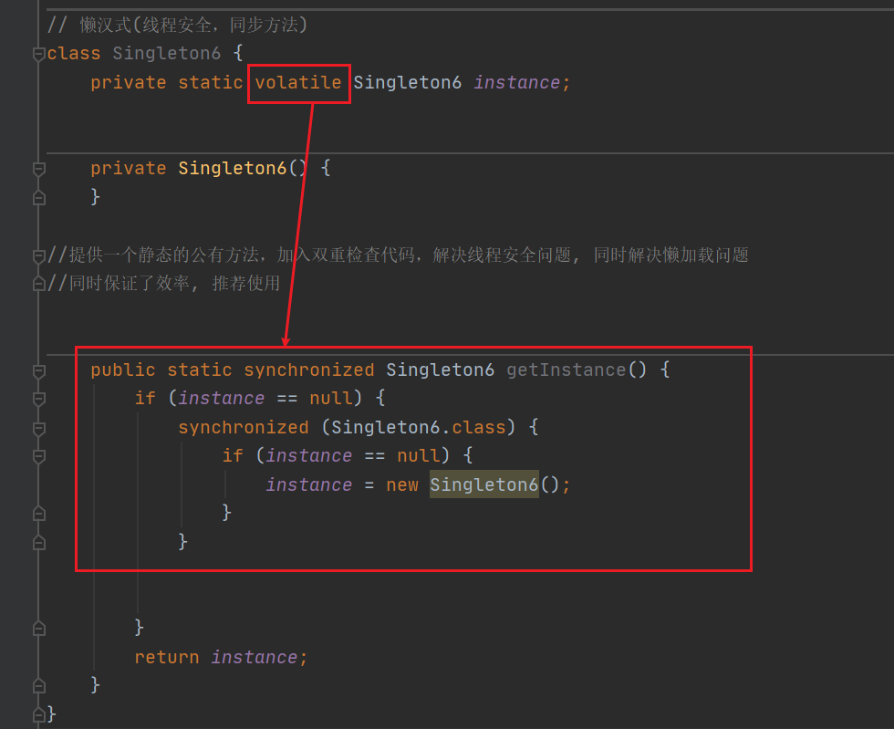Click synchronized keyword of the synchronized block
Image resolution: width=894 pixels, height=729 pixels.
pos(244,427)
